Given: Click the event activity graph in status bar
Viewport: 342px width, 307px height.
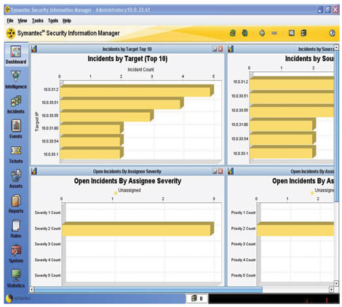Looking at the screenshot, I should pyautogui.click(x=274, y=298).
